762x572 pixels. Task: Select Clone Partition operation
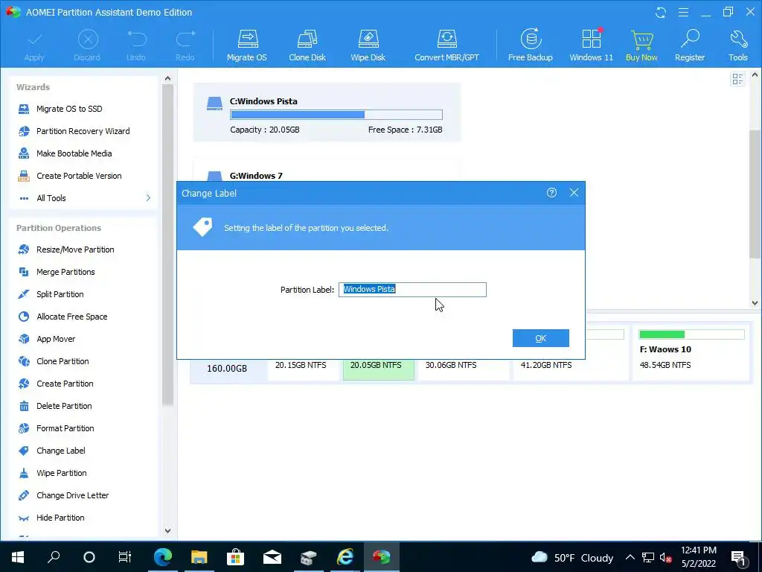point(63,361)
